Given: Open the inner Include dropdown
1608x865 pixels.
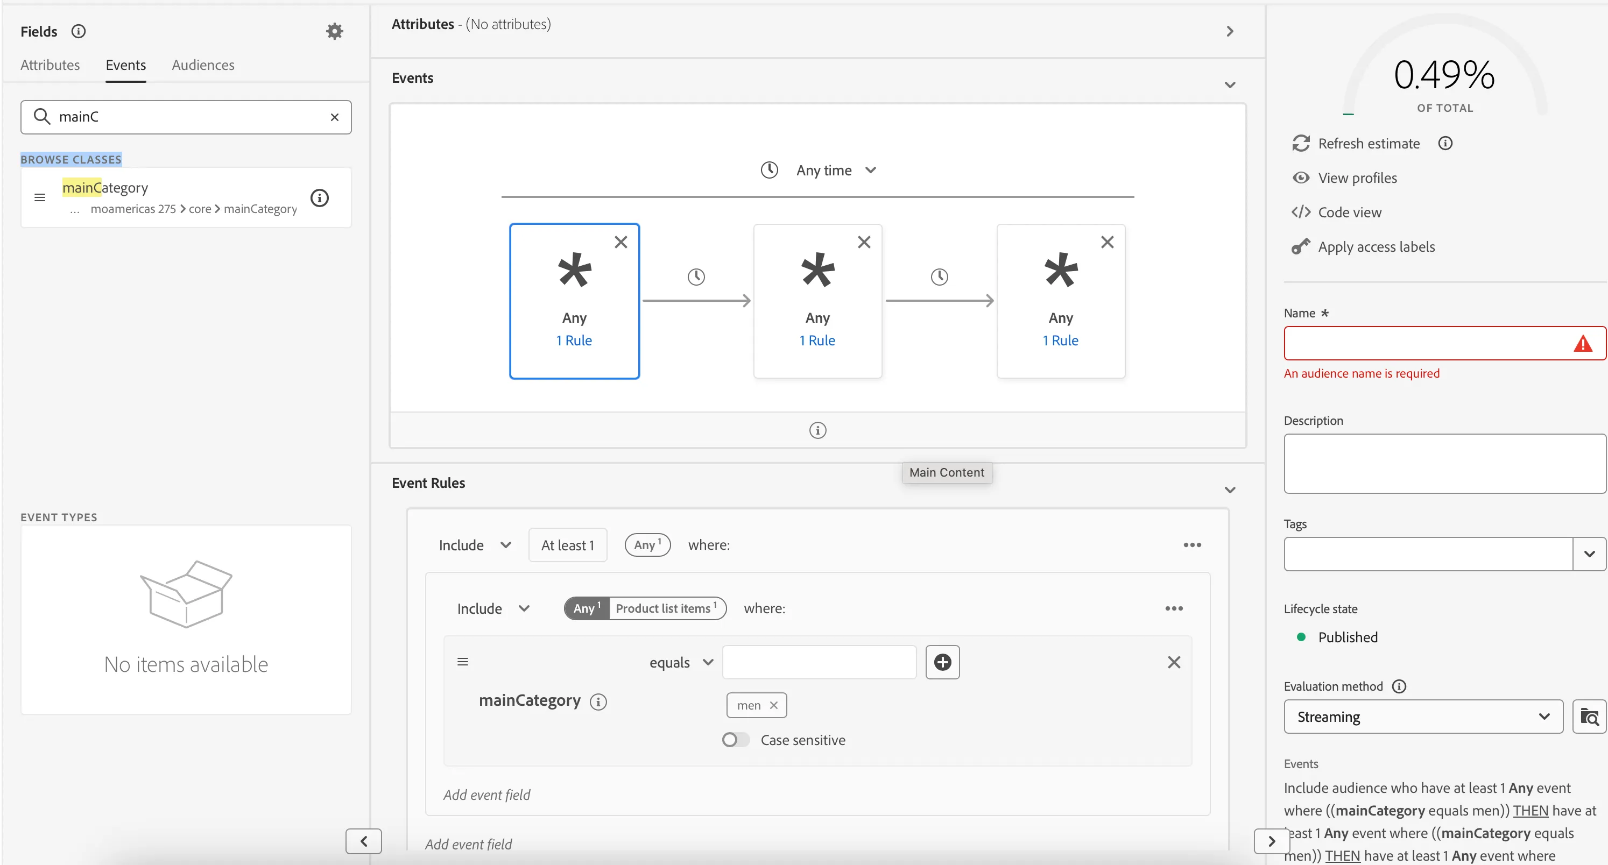Looking at the screenshot, I should pyautogui.click(x=493, y=608).
